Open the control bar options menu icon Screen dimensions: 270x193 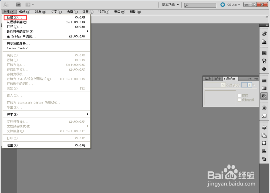(x=266, y=17)
